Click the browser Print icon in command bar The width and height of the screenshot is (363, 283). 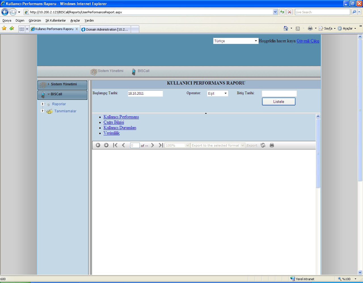(310, 28)
